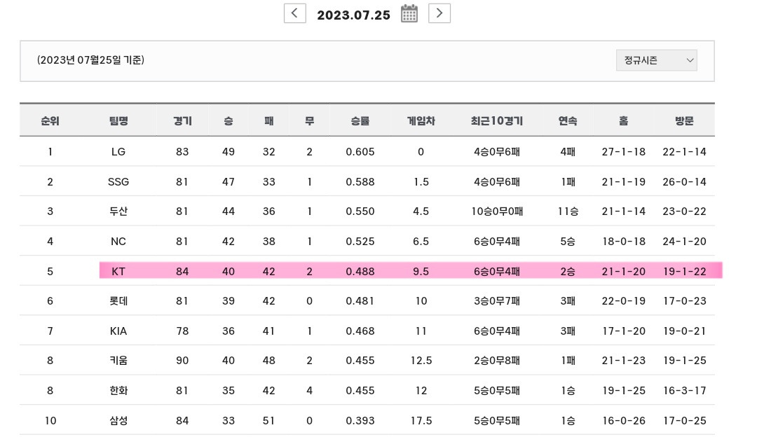The image size is (757, 437).
Task: Click the 홈 column header
Action: 624,120
